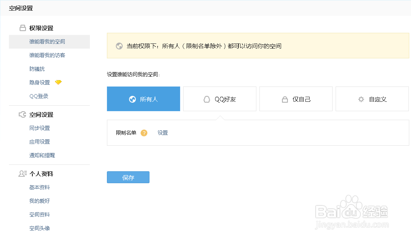This screenshot has height=239, width=411.
Task: Open 空间头像 in sidebar
Action: pyautogui.click(x=40, y=228)
